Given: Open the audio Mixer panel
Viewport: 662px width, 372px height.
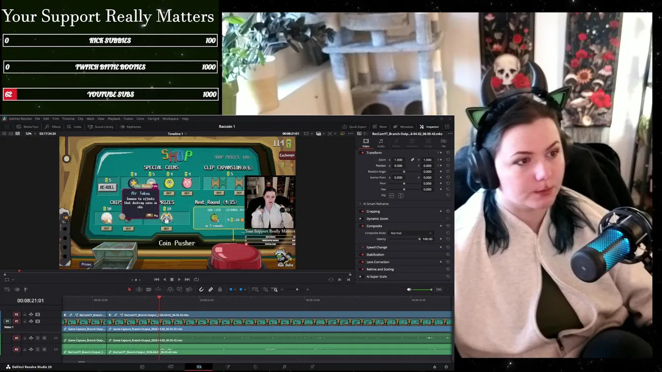Looking at the screenshot, I should 380,127.
